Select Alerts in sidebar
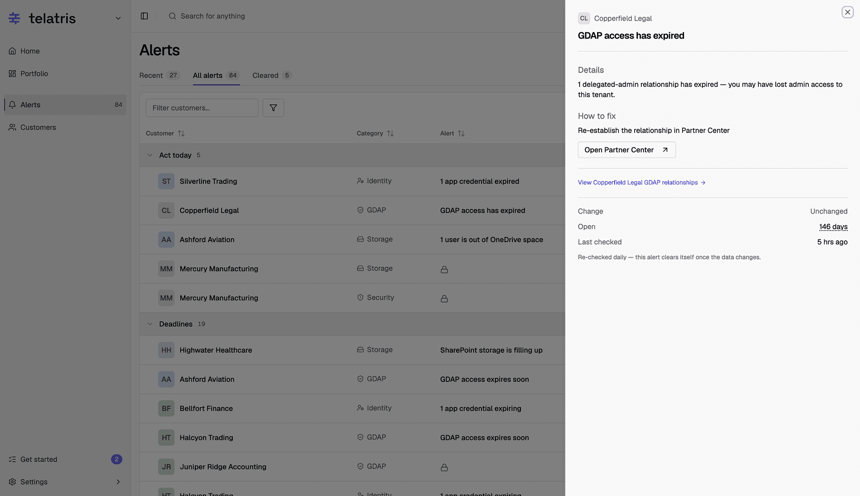This screenshot has height=496, width=860. [65, 105]
